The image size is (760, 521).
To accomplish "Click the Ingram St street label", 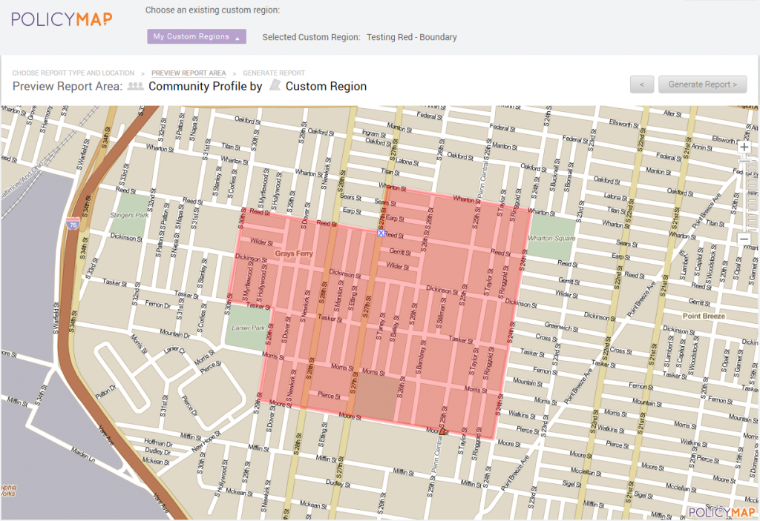I will tap(374, 133).
